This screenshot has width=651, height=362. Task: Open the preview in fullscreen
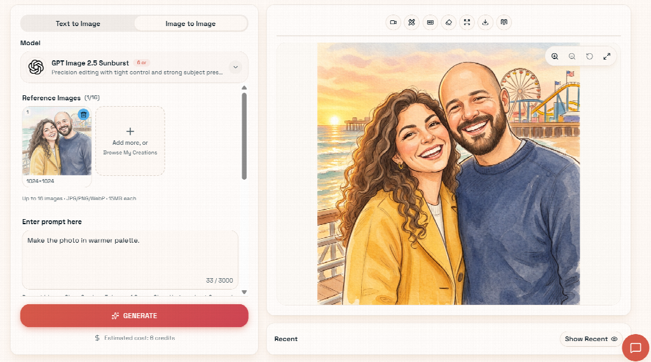[607, 57]
